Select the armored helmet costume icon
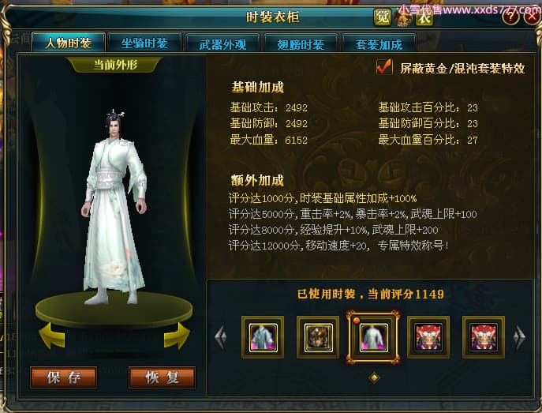This screenshot has width=542, height=413. click(x=318, y=337)
